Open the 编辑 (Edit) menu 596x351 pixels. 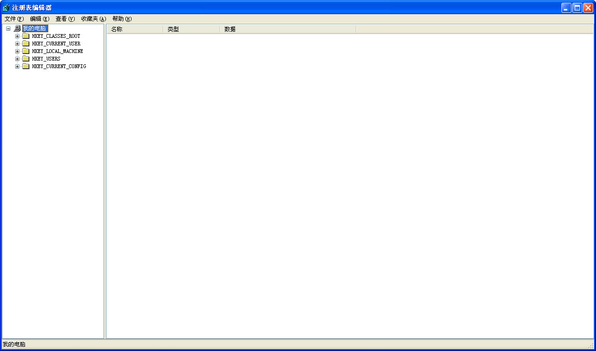[39, 19]
